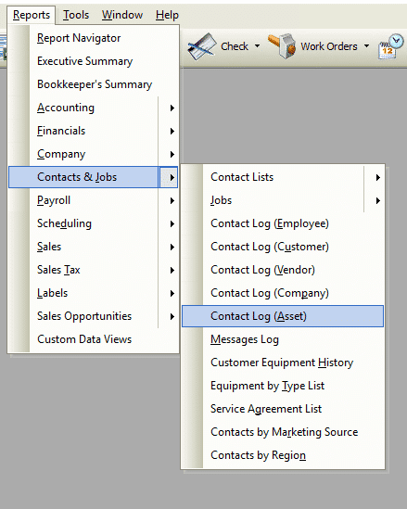The height and width of the screenshot is (509, 407).
Task: Select Customer Equipment History
Action: [283, 363]
